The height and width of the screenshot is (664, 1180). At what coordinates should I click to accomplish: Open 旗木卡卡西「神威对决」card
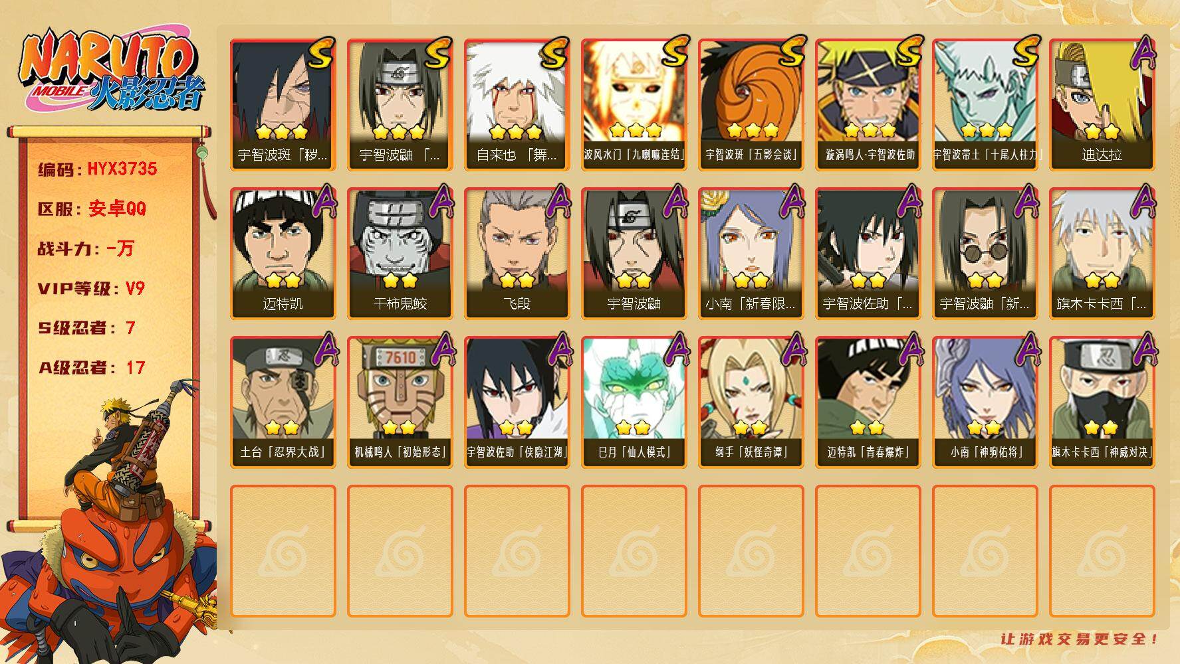(x=1102, y=402)
